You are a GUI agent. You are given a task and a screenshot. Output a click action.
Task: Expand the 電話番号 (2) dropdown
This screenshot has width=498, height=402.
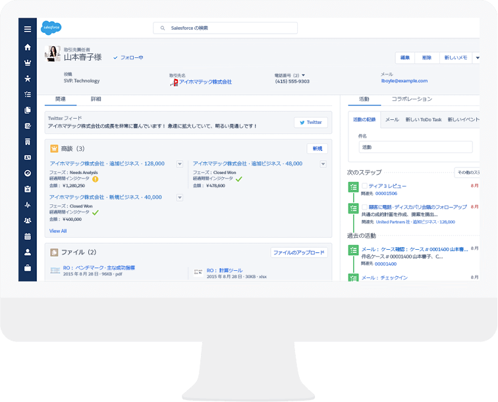(303, 75)
